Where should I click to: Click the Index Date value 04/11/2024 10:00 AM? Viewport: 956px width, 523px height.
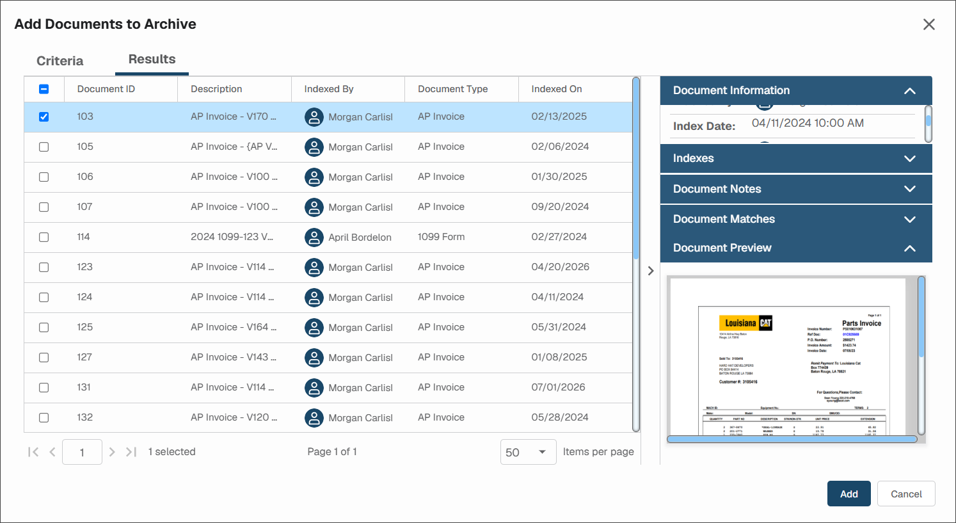[808, 123]
